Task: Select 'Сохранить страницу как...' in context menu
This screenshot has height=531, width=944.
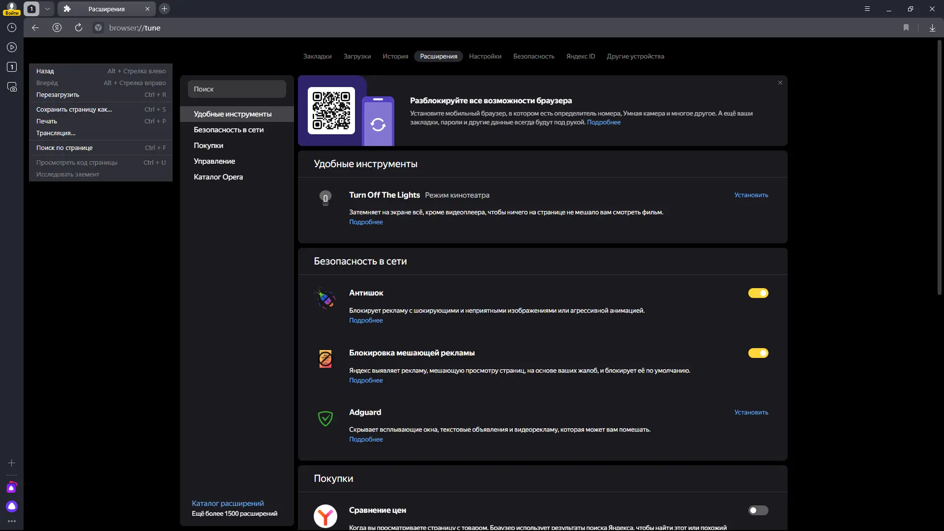Action: tap(74, 110)
